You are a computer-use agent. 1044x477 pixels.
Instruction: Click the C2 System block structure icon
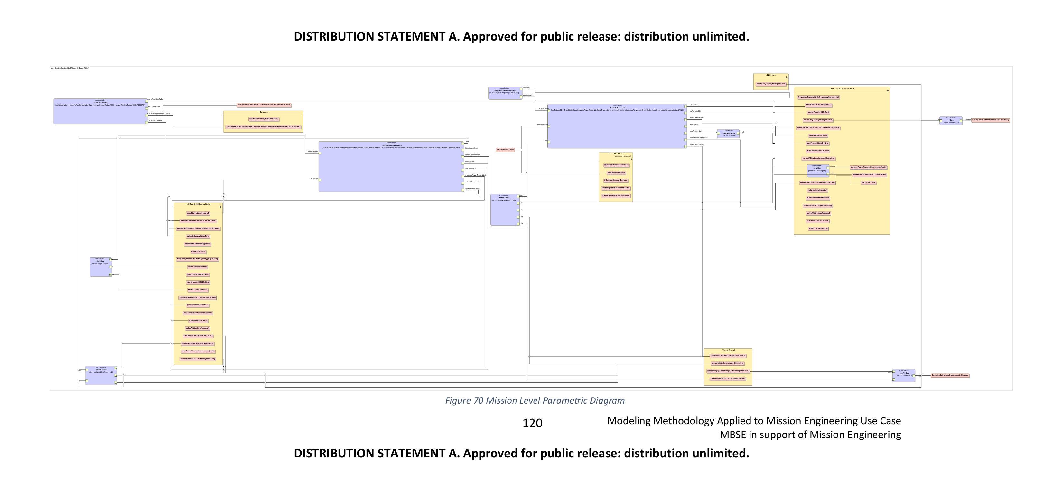[x=786, y=77]
